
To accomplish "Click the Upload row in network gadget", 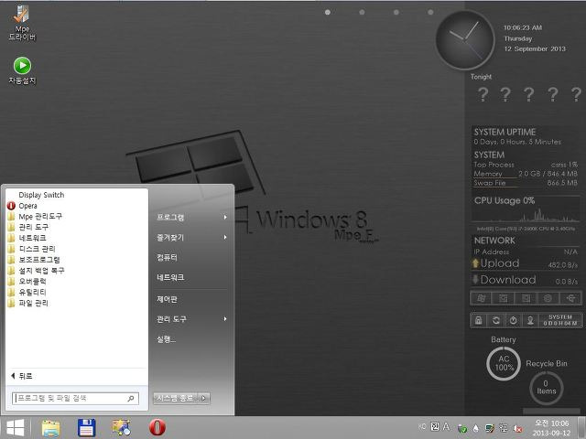I will 526,263.
